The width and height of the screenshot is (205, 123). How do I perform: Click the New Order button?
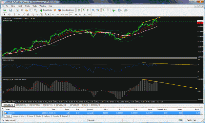pos(46,10)
